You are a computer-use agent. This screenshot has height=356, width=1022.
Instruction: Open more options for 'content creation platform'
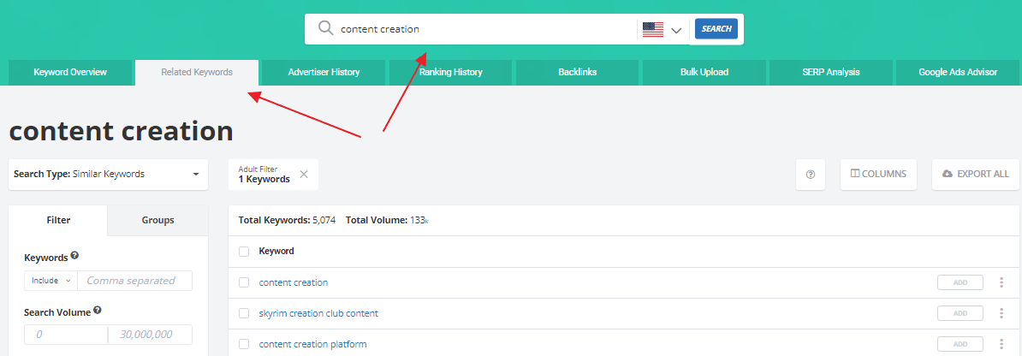point(1001,344)
